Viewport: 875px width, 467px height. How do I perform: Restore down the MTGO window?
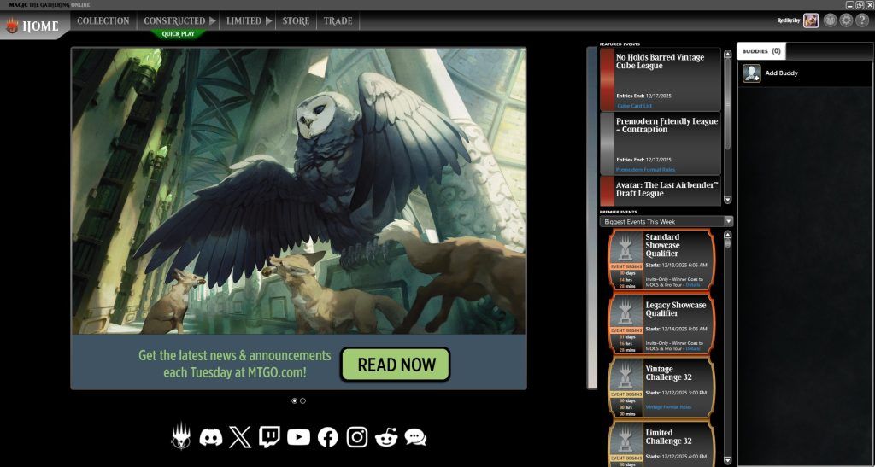pos(860,5)
